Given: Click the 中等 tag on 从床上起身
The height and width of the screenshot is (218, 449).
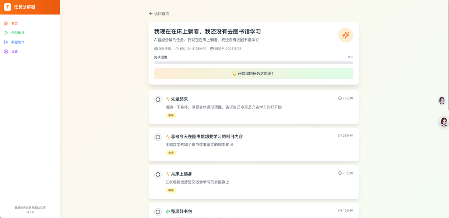Looking at the screenshot, I should (x=171, y=191).
